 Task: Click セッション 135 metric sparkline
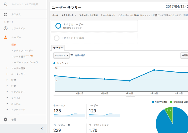[x=69, y=115]
